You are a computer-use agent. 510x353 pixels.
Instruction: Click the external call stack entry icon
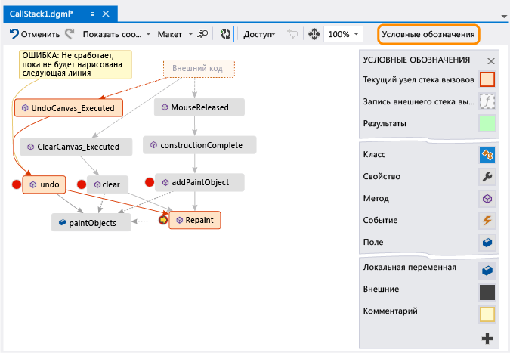click(x=487, y=101)
